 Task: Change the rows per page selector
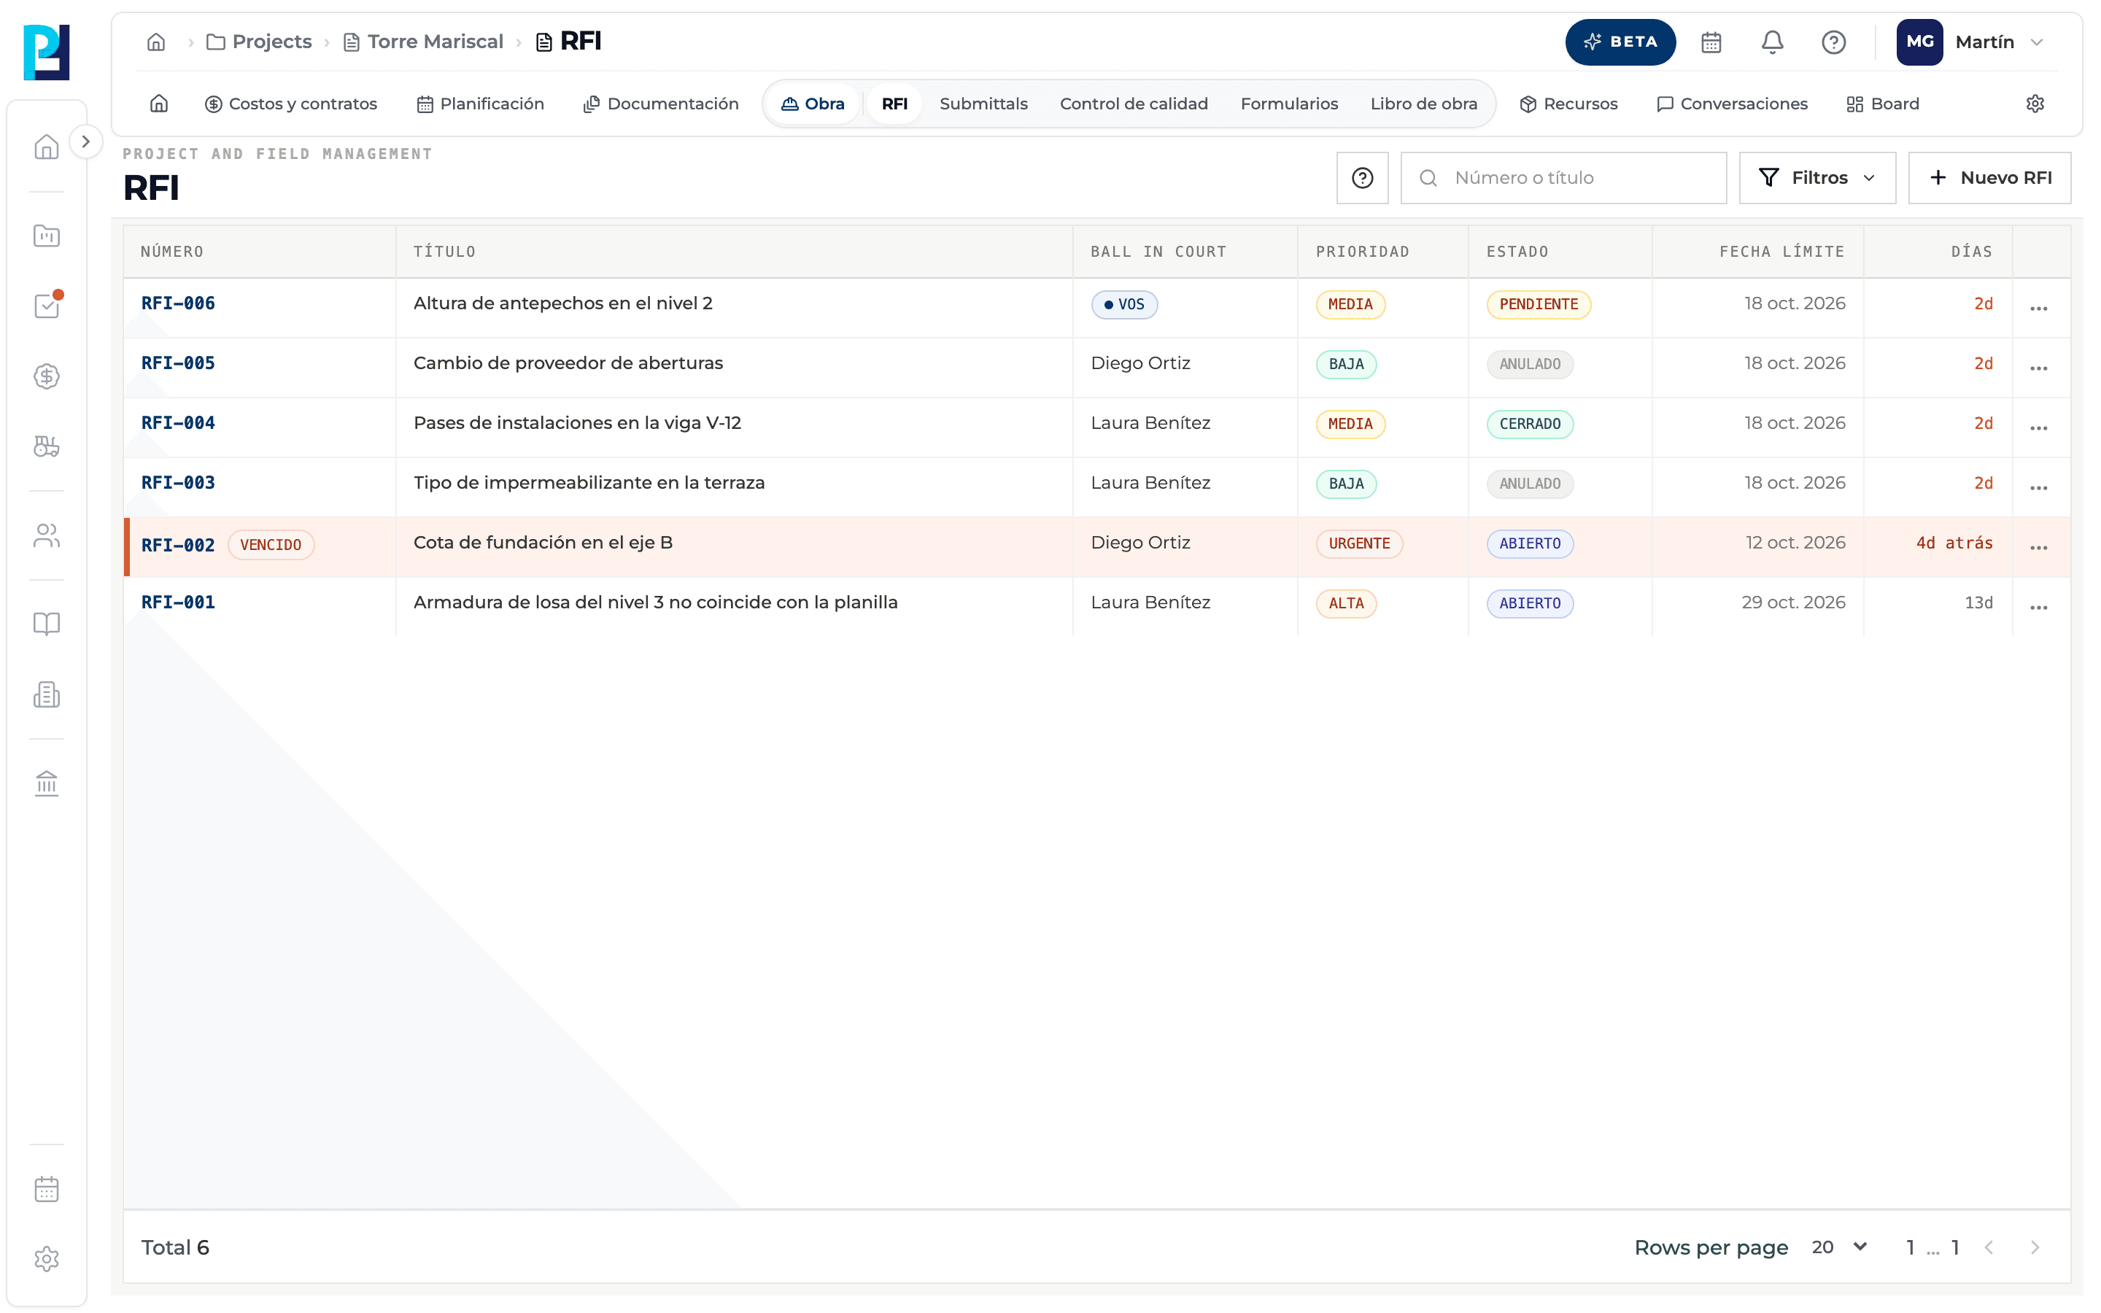point(1840,1247)
